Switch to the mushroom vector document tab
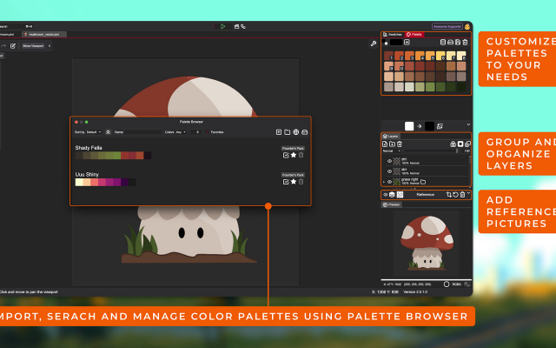The image size is (556, 348). pos(44,35)
